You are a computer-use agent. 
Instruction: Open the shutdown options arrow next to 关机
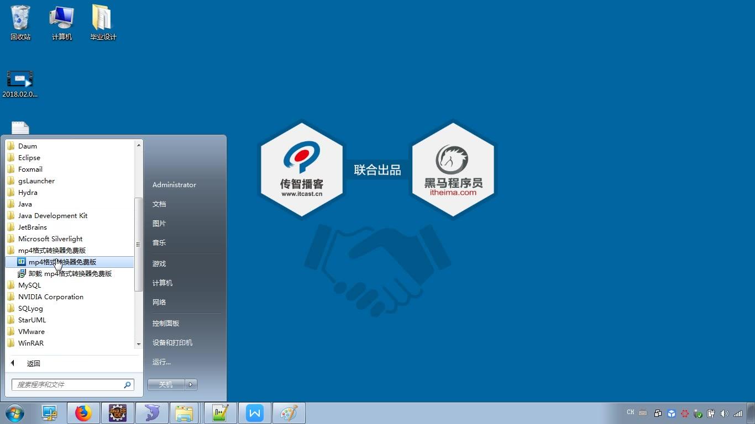click(191, 385)
